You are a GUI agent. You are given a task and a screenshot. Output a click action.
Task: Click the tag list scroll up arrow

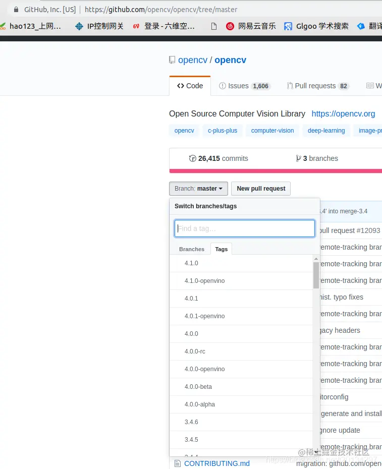316,259
